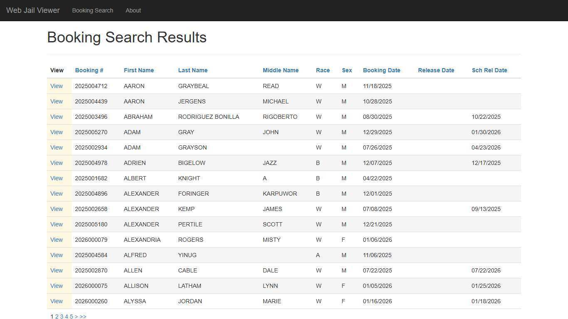Advance to the next results page
Viewport: 568px width, 319px height.
coord(77,317)
